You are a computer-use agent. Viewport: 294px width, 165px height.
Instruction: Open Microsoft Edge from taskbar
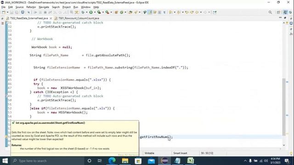[112, 161]
